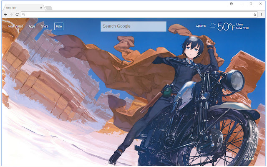The height and width of the screenshot is (167, 267).
Task: Click into the Search Google box
Action: coord(133,26)
